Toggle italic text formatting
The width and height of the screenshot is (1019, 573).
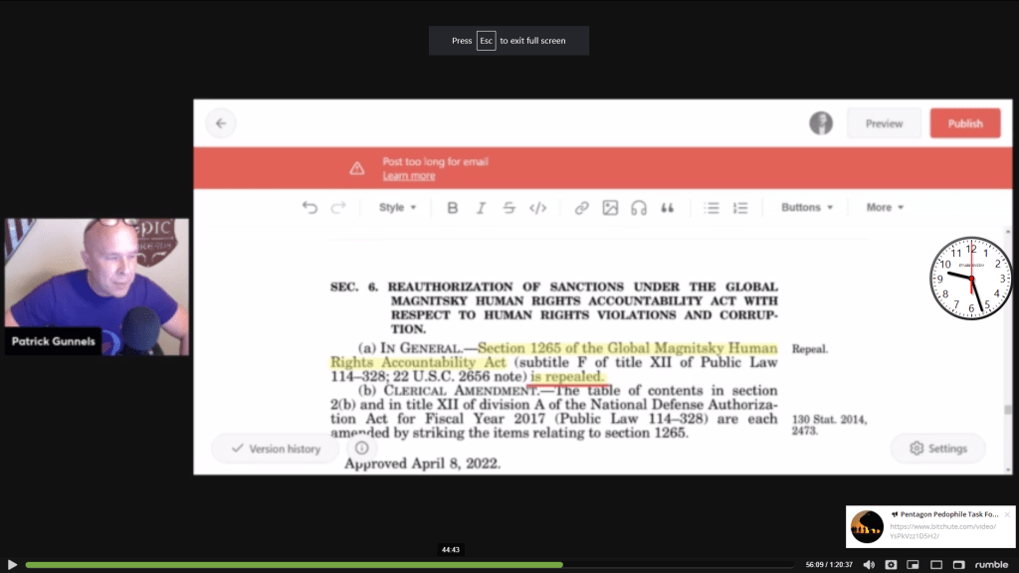coord(481,208)
